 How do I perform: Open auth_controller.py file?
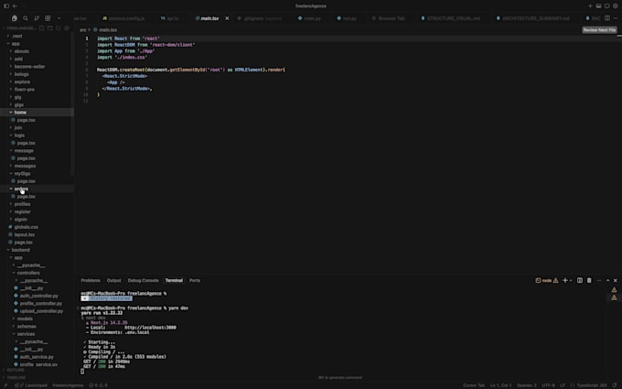(38, 296)
